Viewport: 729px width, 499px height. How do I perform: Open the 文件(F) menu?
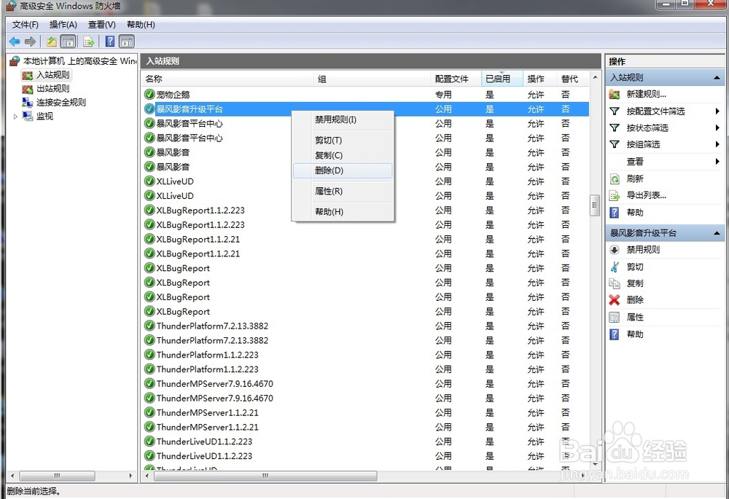(x=25, y=25)
